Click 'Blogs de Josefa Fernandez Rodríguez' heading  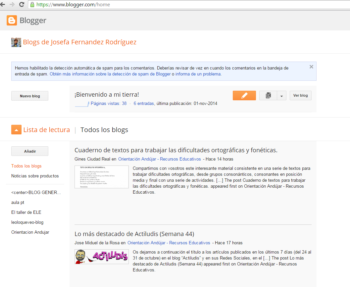80,42
